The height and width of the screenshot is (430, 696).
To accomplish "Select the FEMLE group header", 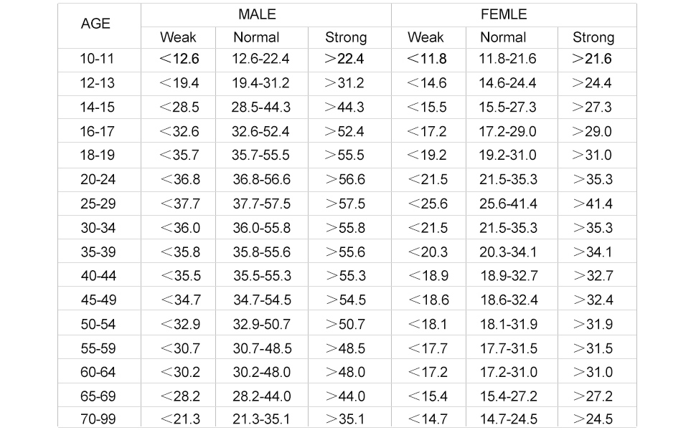I will click(503, 14).
